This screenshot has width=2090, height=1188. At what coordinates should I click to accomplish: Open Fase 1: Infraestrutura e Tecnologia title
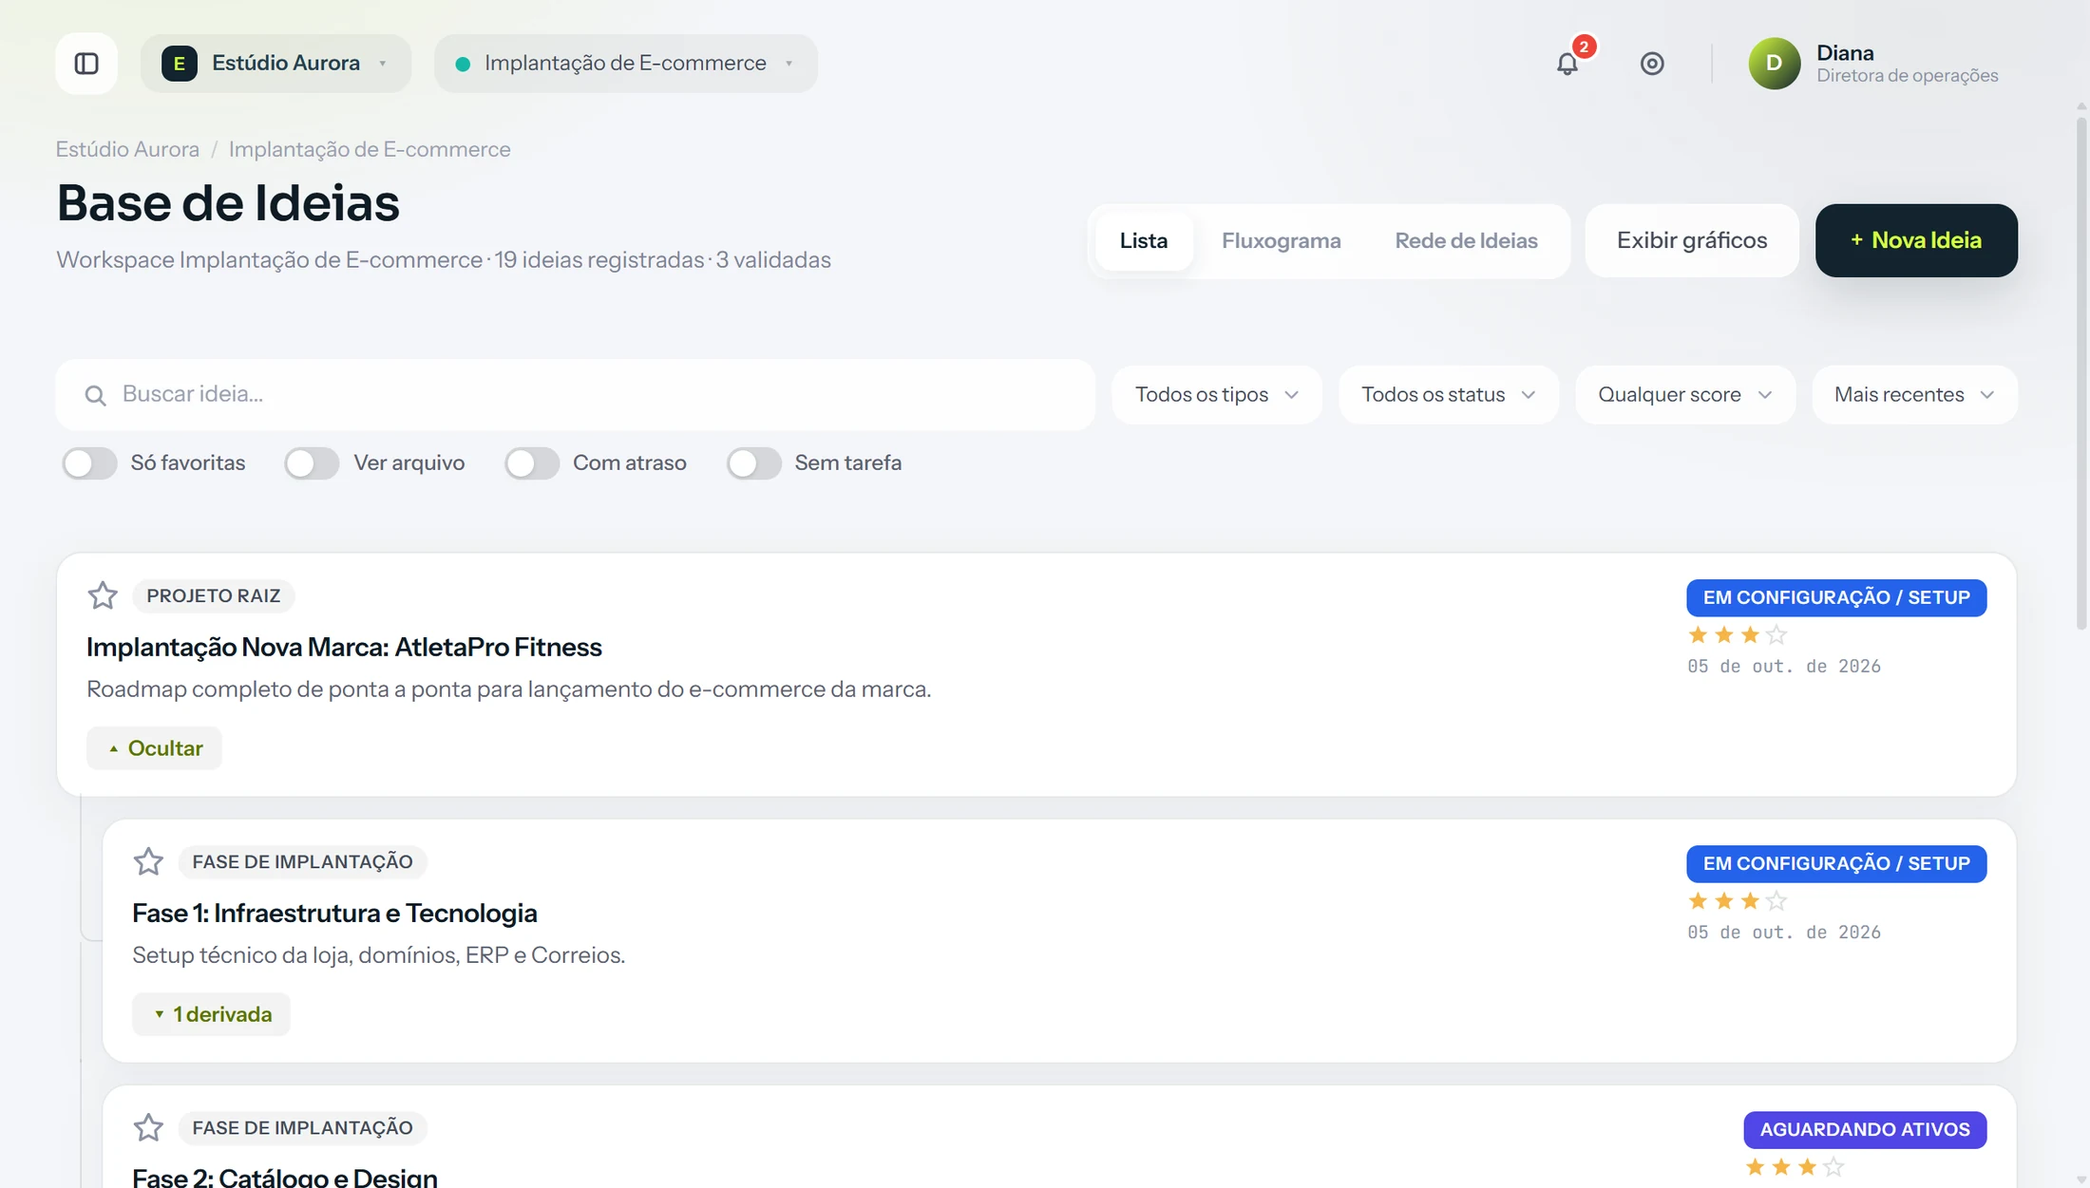point(334,913)
